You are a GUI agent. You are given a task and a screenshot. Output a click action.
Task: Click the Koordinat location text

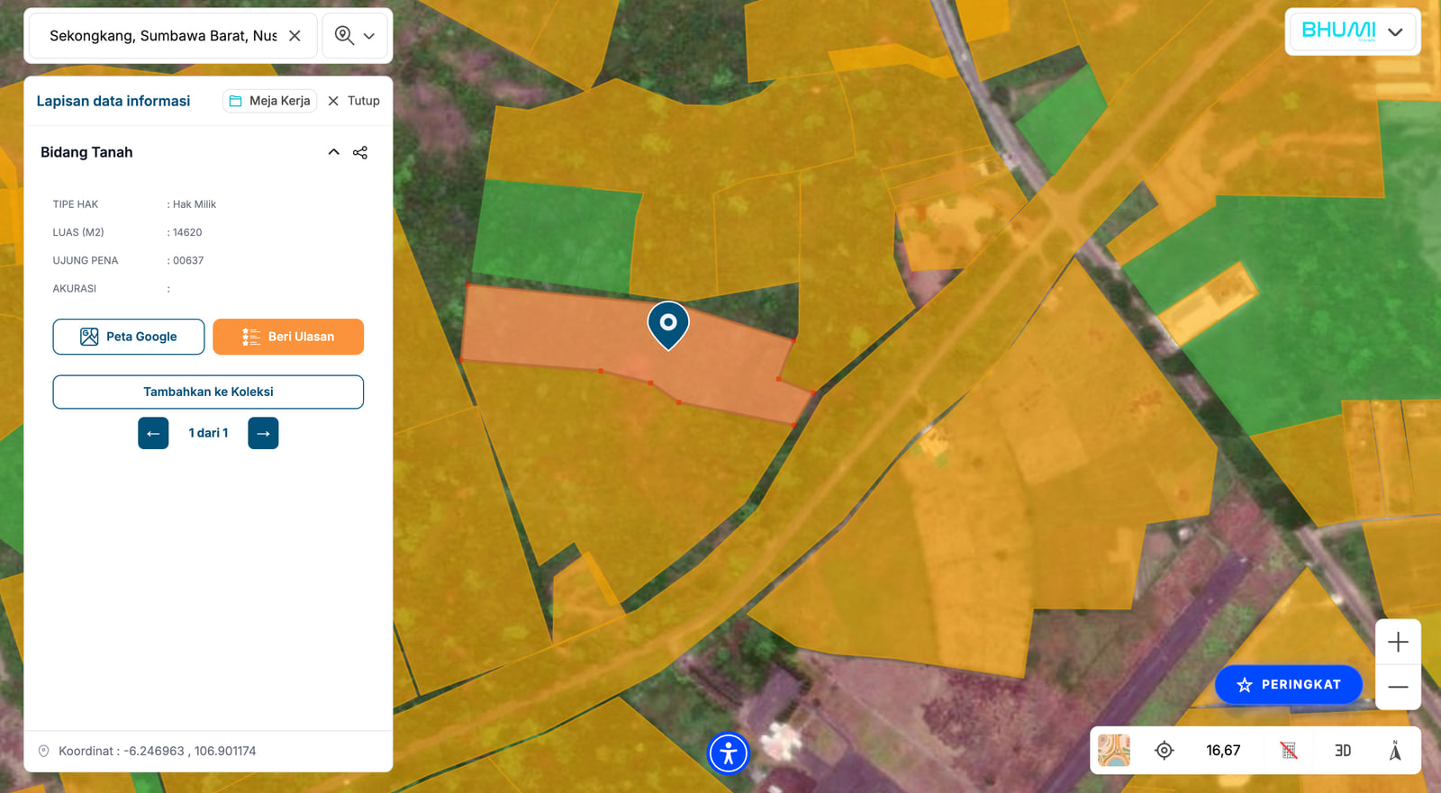coord(157,751)
